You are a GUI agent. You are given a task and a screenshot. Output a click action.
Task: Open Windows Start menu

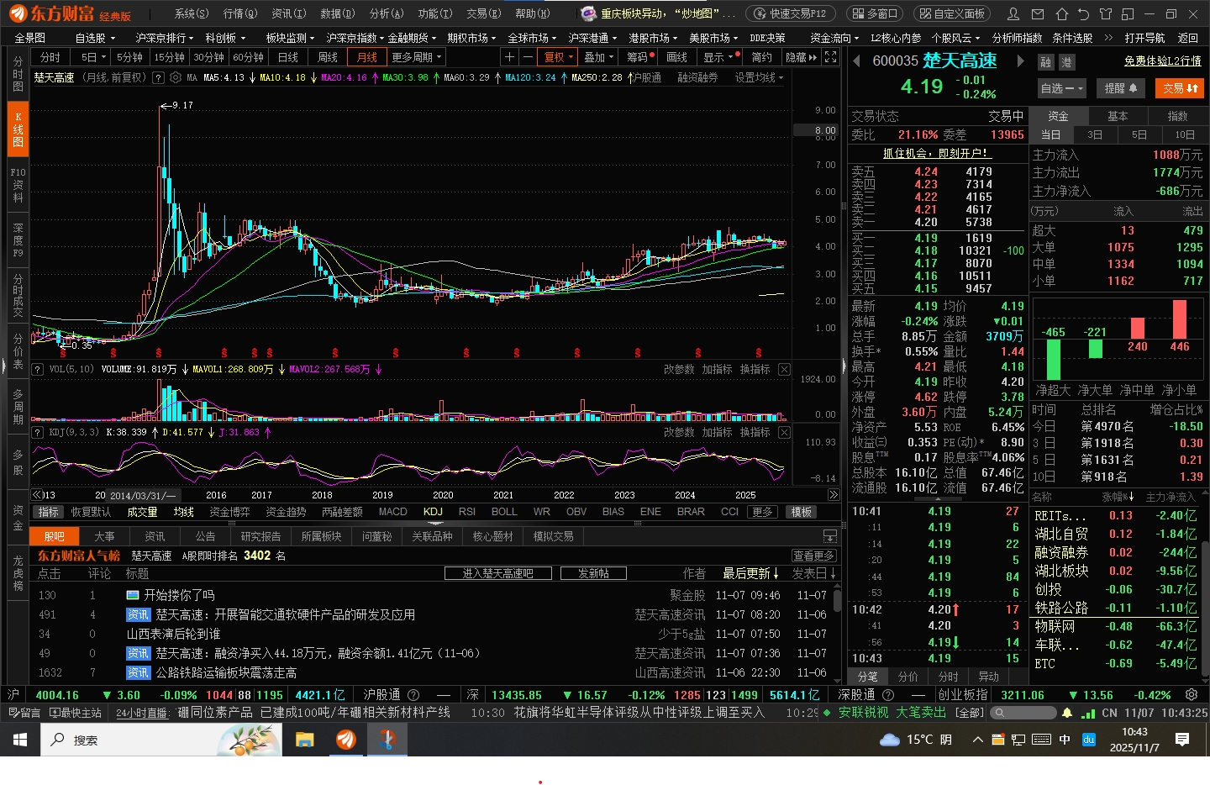tap(19, 740)
